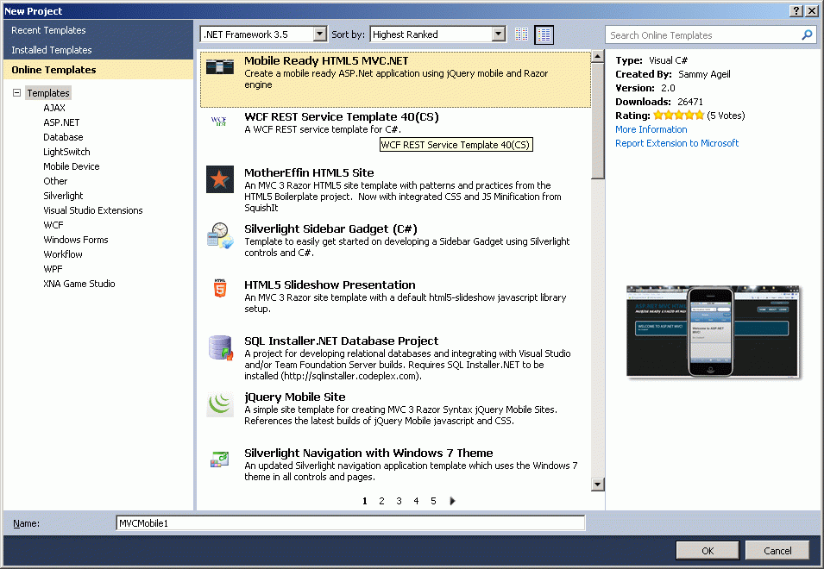
Task: Click the SQL Installer.NET database icon
Action: [x=220, y=347]
